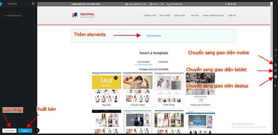
Task: Switch to mobile preview icon
Action: pos(276,65)
